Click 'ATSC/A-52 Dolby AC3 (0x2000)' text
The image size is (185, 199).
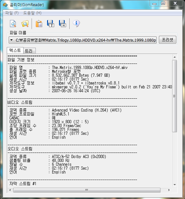79,156
